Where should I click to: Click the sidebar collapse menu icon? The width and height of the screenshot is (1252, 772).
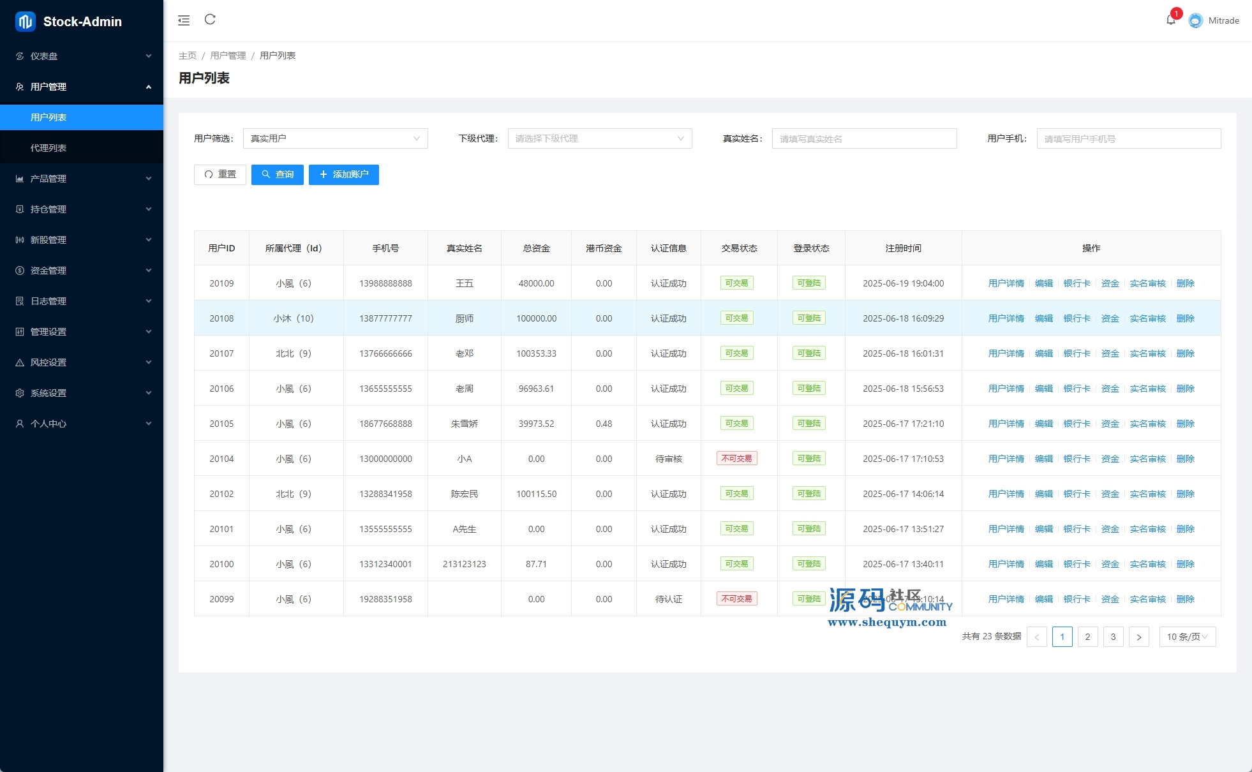184,20
